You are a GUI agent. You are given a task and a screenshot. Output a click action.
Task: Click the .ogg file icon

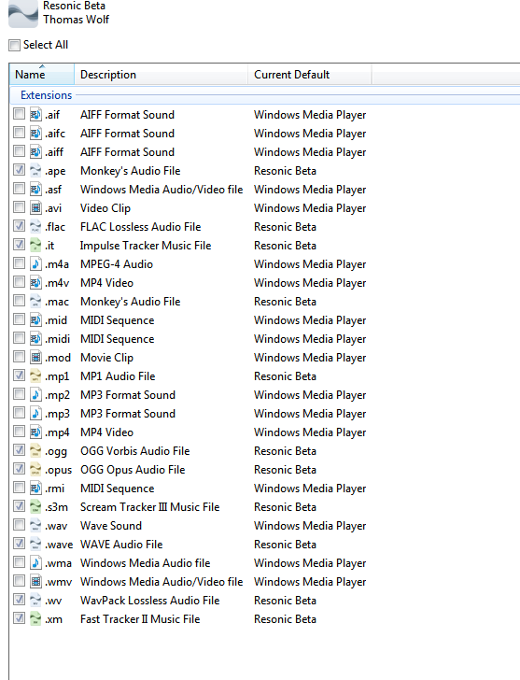(35, 450)
